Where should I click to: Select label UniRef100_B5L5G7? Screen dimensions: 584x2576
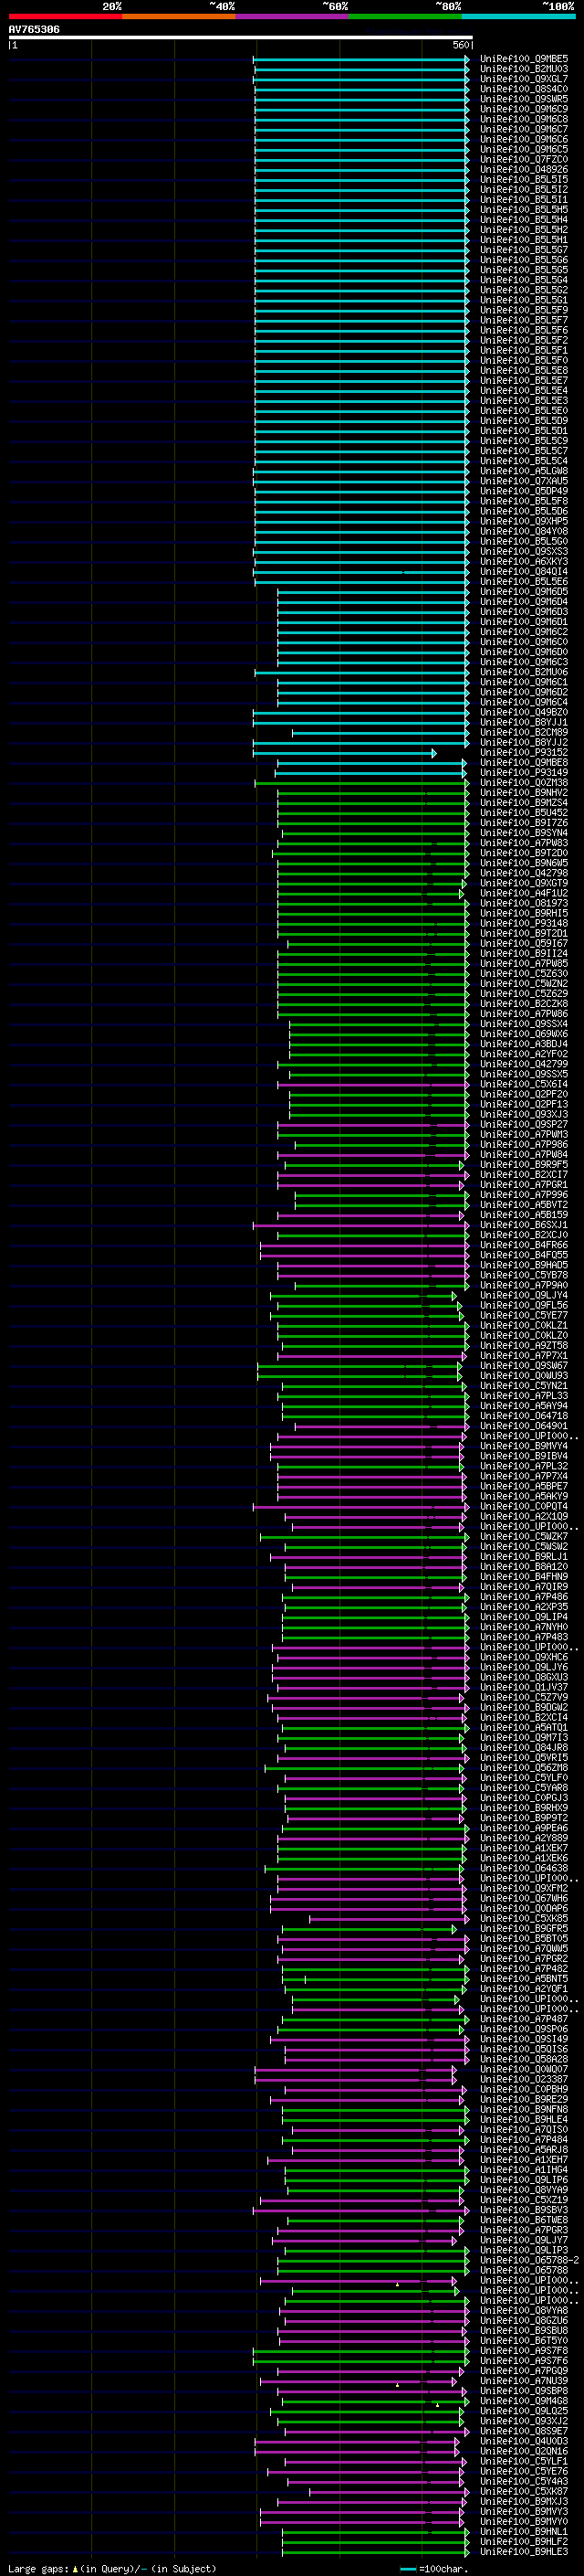(523, 250)
